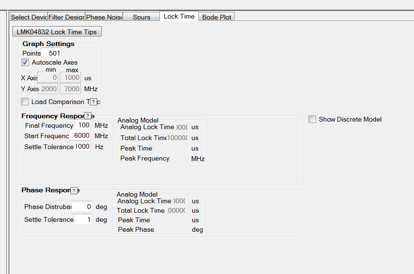Edit the Settle Tolerance Hz field

point(83,147)
